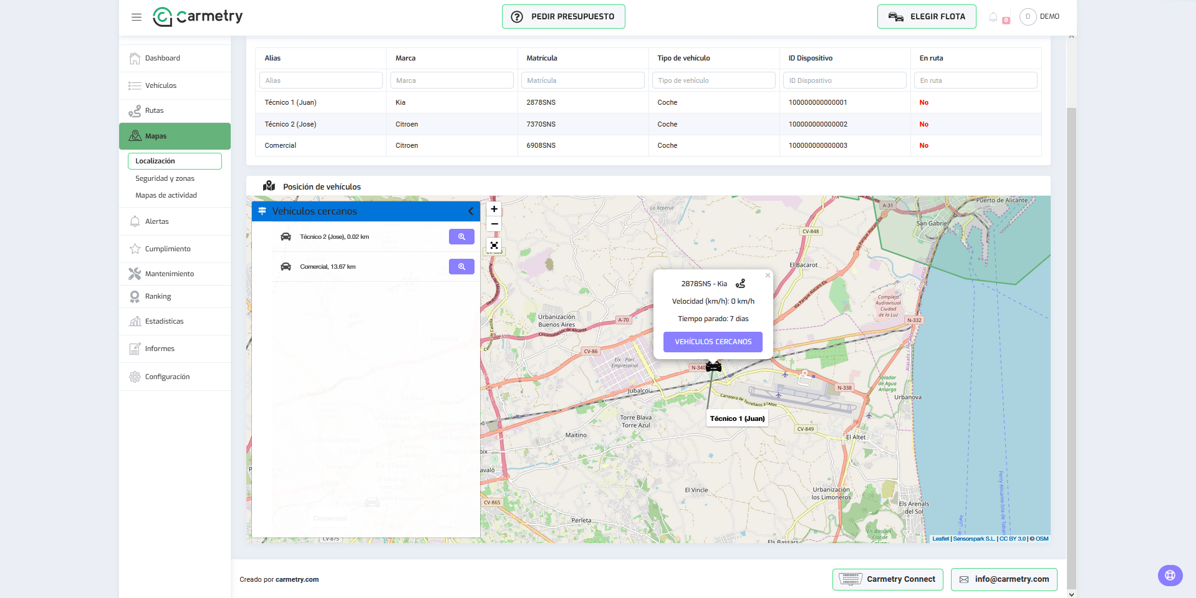Open the hamburger menu icon

[x=137, y=17]
